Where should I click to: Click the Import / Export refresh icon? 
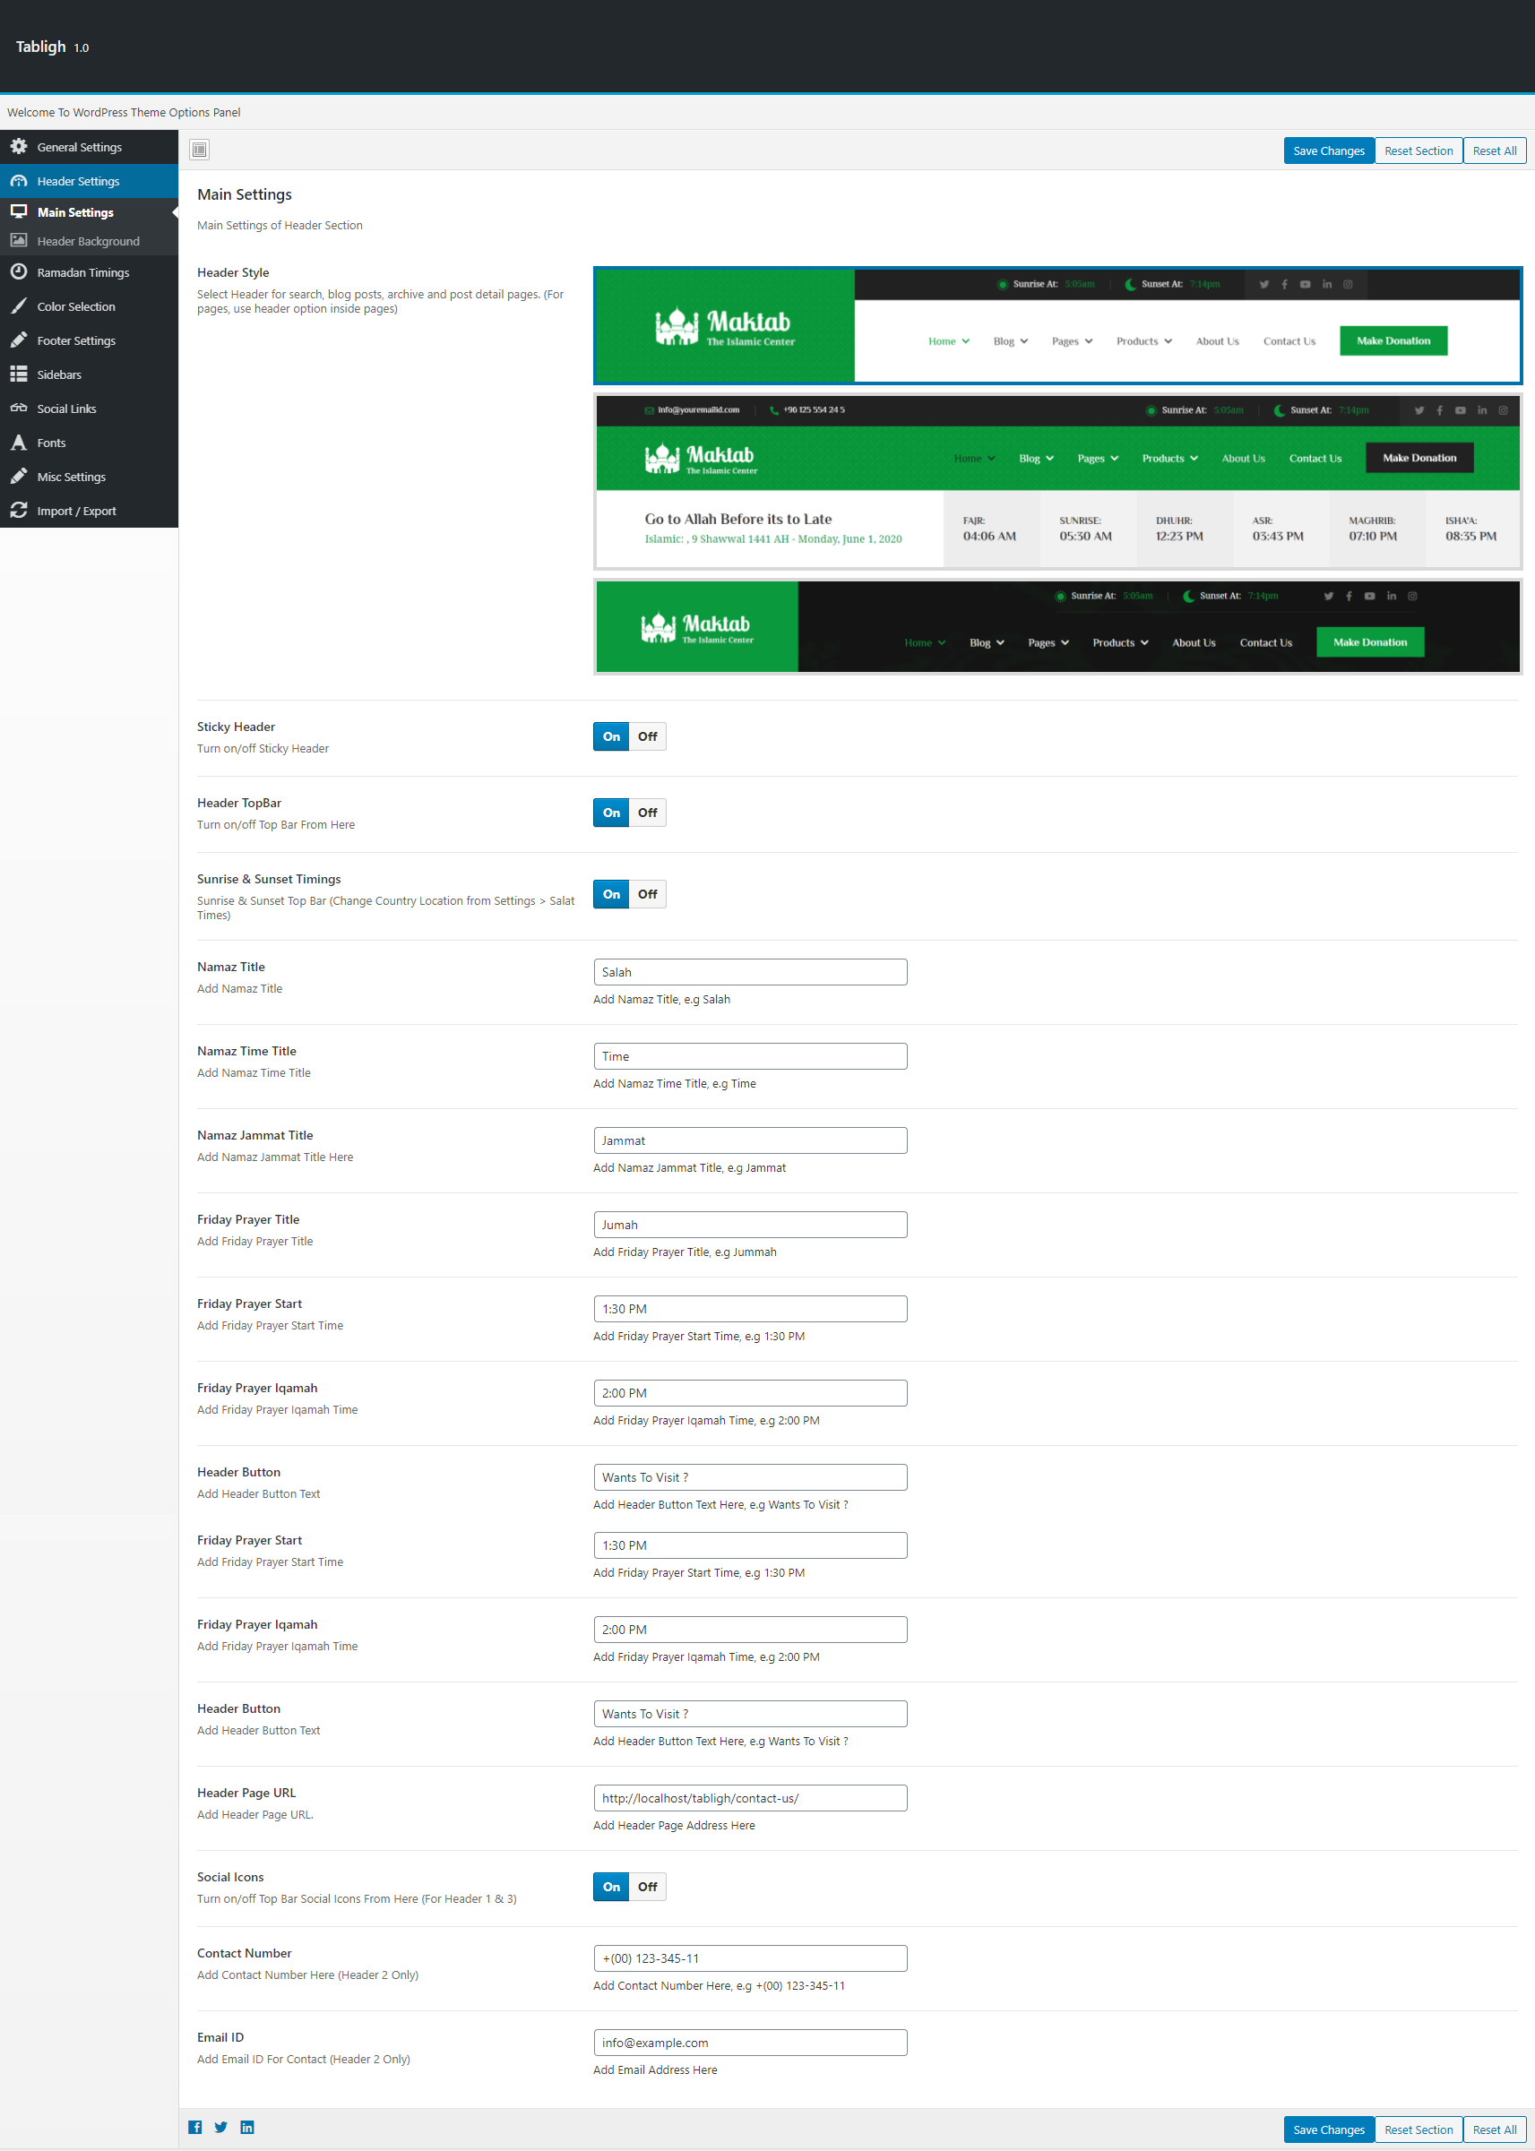[19, 511]
